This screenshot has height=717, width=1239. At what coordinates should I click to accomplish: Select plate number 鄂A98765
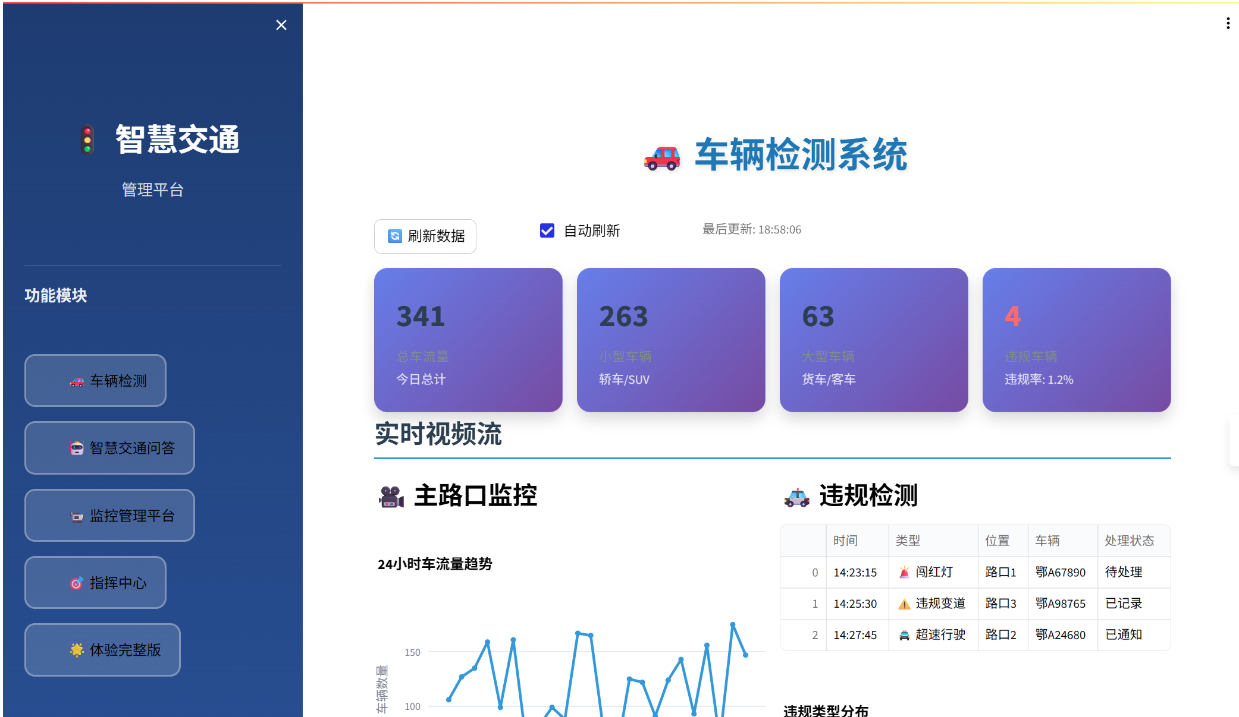(x=1062, y=604)
